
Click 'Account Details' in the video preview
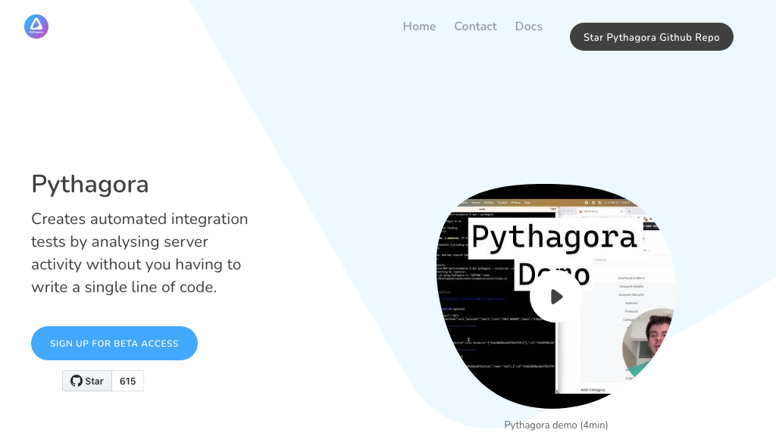(630, 287)
